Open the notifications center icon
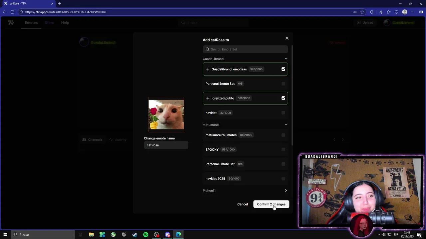Viewport: 426px width, 239px height. pos(419,235)
